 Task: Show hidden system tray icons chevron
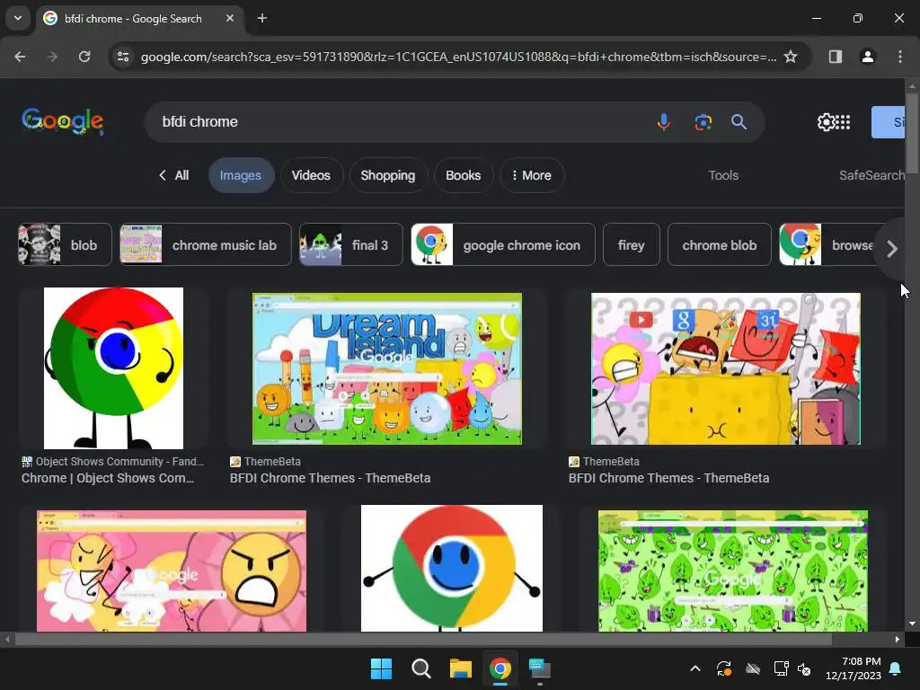[695, 668]
